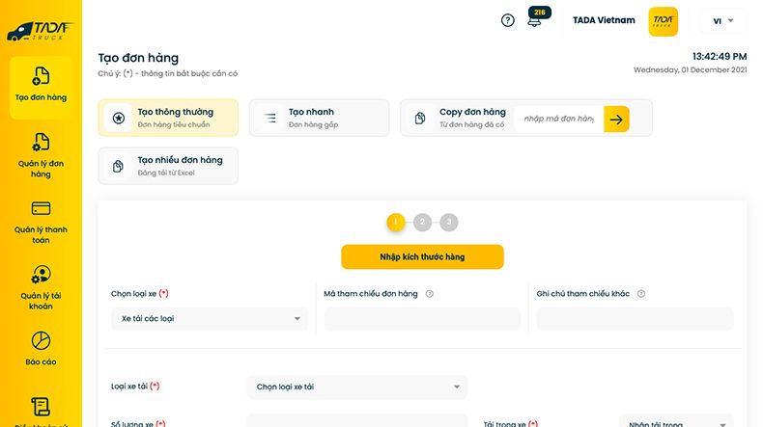Image resolution: width=763 pixels, height=427 pixels.
Task: Open the VI language dropdown
Action: click(722, 21)
